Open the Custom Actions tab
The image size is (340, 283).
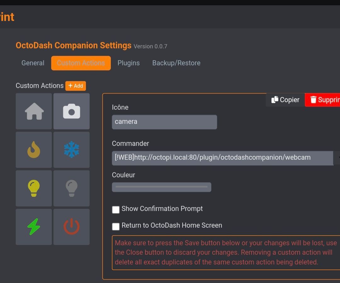pyautogui.click(x=81, y=63)
